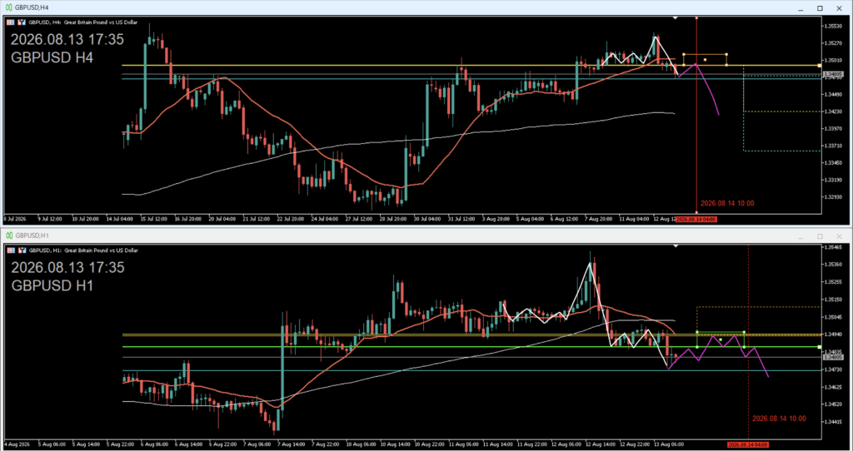The width and height of the screenshot is (853, 451).
Task: Click the 1.34415 price level on H1 scale
Action: tap(833, 422)
